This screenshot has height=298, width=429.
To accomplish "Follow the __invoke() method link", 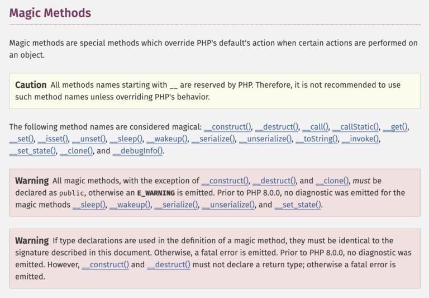I will [360, 139].
